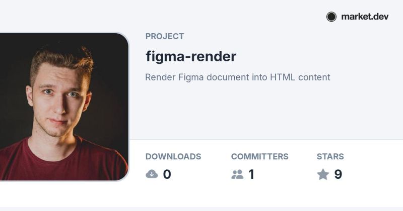
Task: Click the author's portrait photo
Action: click(x=64, y=107)
